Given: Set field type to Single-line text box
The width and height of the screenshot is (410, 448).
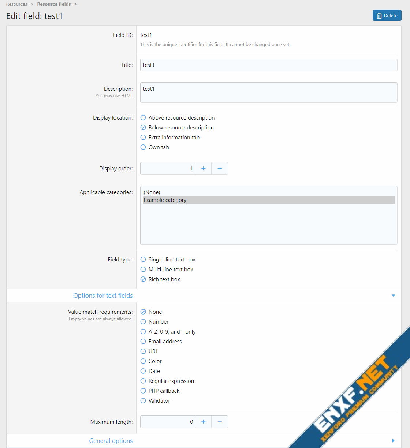Looking at the screenshot, I should click(143, 260).
